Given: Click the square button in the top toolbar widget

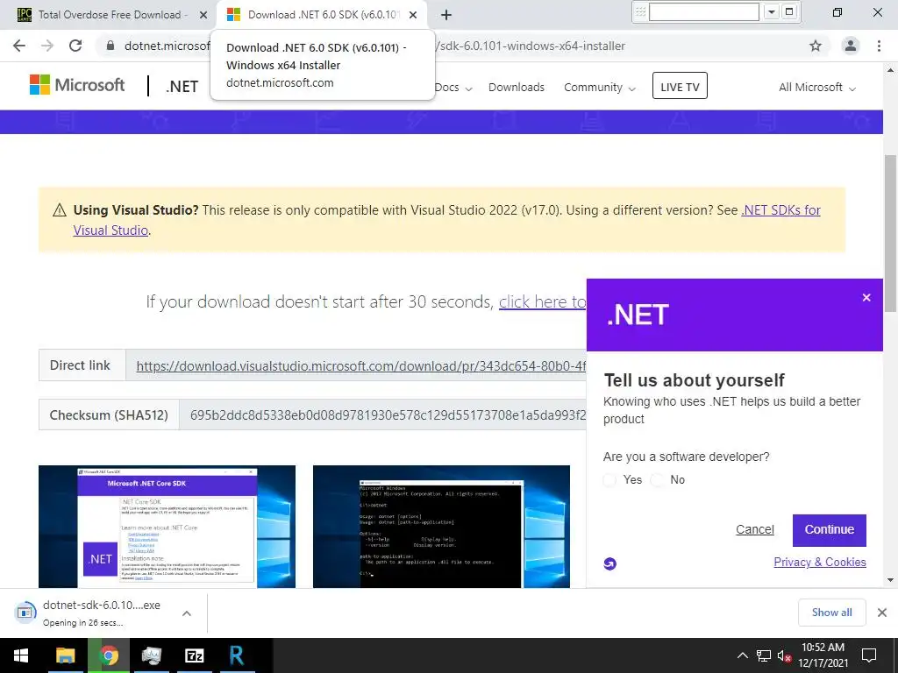Looking at the screenshot, I should pyautogui.click(x=789, y=11).
